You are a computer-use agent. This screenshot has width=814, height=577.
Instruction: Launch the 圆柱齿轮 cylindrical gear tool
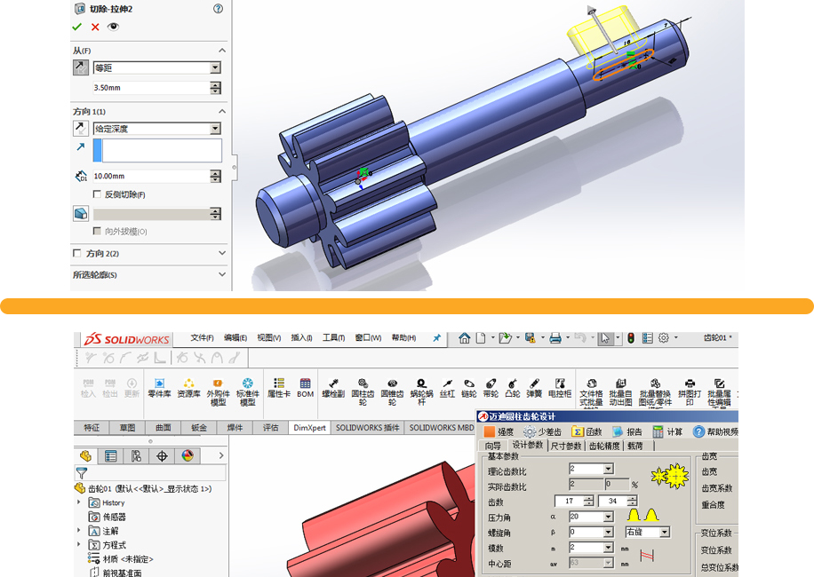363,391
